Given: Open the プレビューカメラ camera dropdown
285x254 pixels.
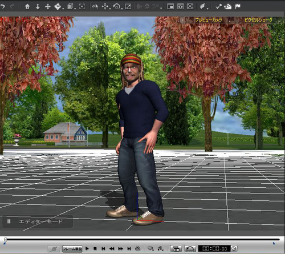Looking at the screenshot, I should (209, 20).
